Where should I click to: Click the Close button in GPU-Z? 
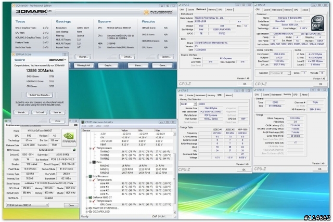71,205
